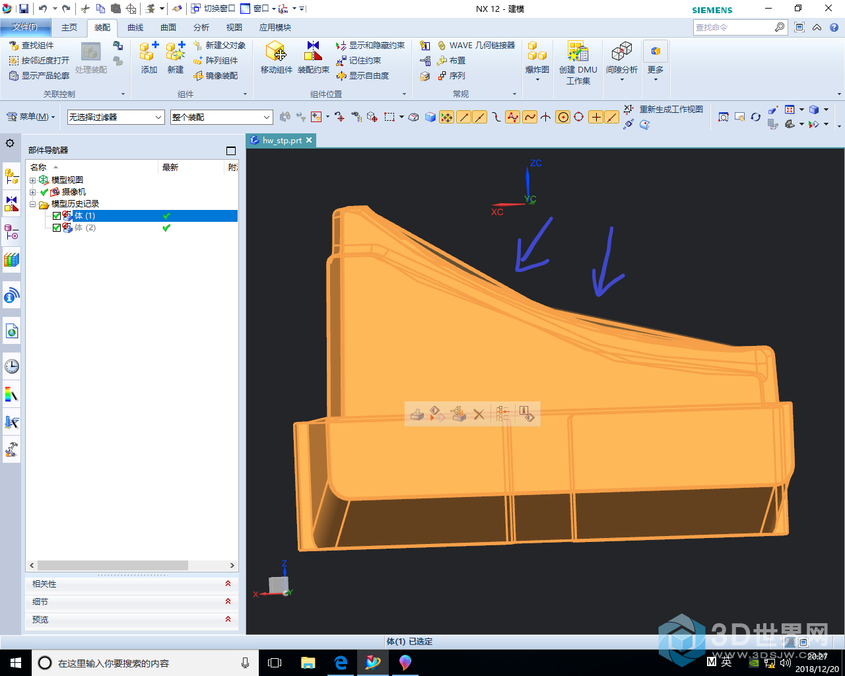Click the 创建 DMU 工作集 button
The width and height of the screenshot is (845, 676).
(x=578, y=63)
